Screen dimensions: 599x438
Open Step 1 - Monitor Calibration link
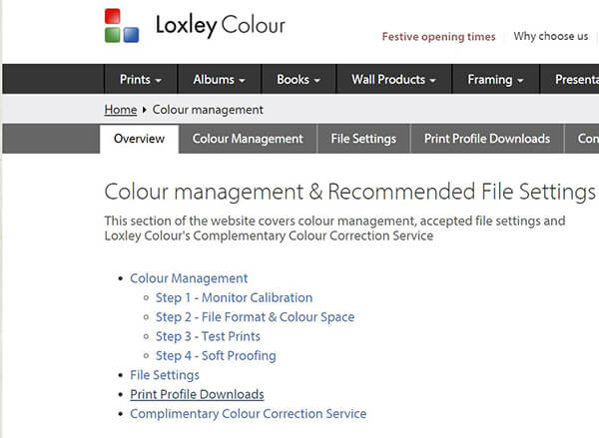point(234,297)
